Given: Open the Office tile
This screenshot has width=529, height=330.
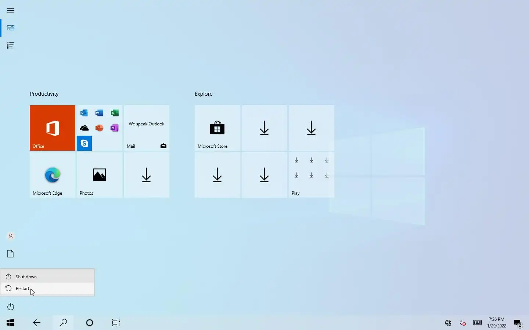Looking at the screenshot, I should [x=53, y=128].
